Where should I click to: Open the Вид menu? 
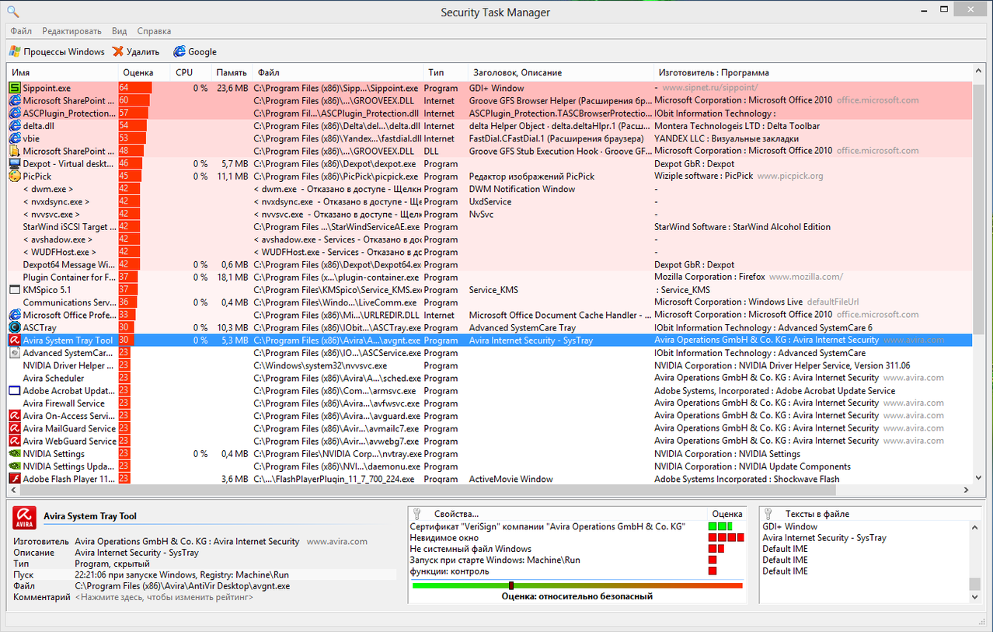point(118,31)
